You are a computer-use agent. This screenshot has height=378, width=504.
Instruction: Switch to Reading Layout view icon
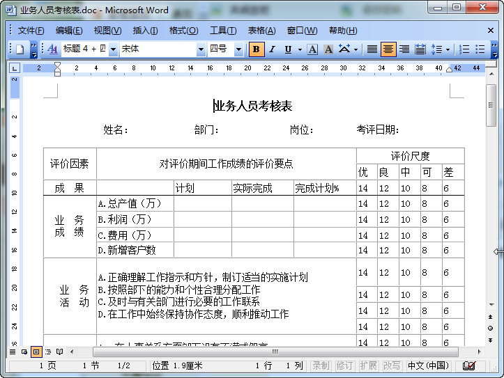point(59,352)
